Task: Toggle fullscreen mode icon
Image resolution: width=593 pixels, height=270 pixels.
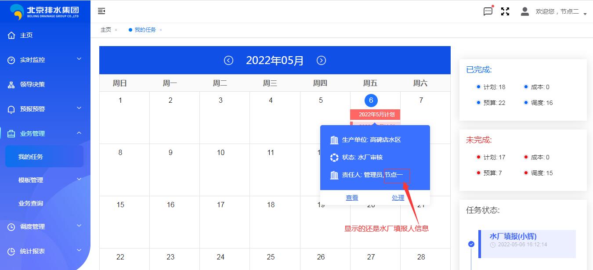Action: pyautogui.click(x=505, y=11)
